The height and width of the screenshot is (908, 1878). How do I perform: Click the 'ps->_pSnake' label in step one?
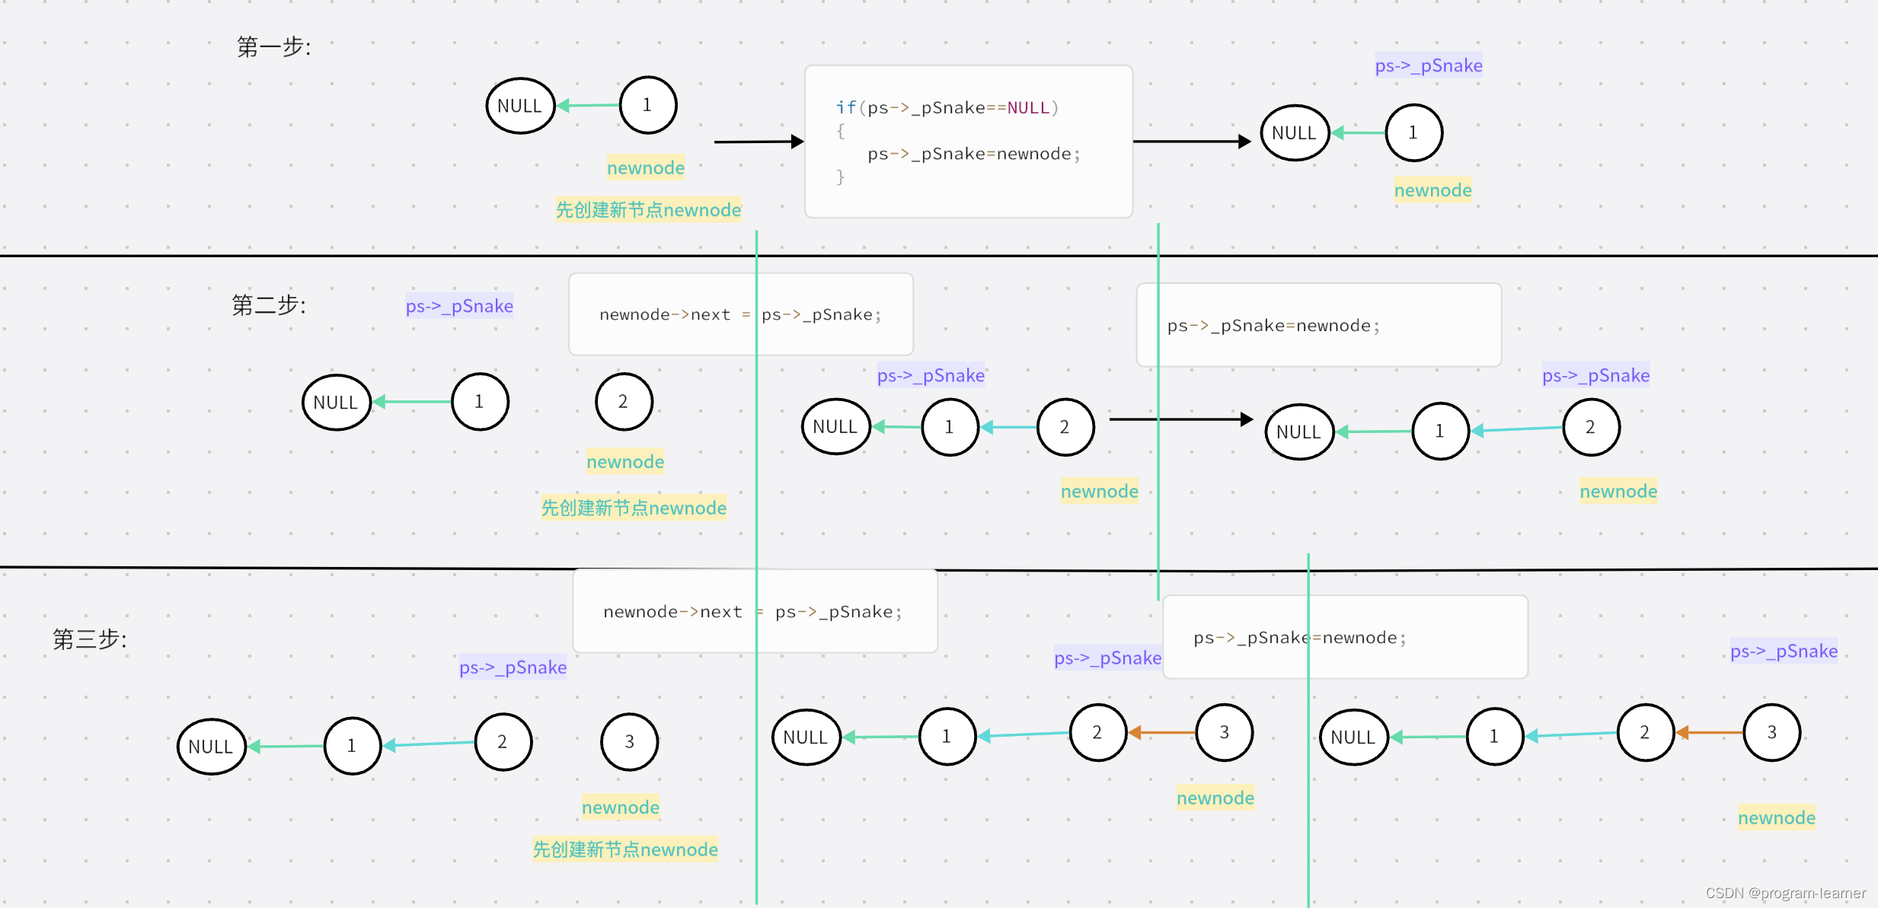pos(1429,65)
